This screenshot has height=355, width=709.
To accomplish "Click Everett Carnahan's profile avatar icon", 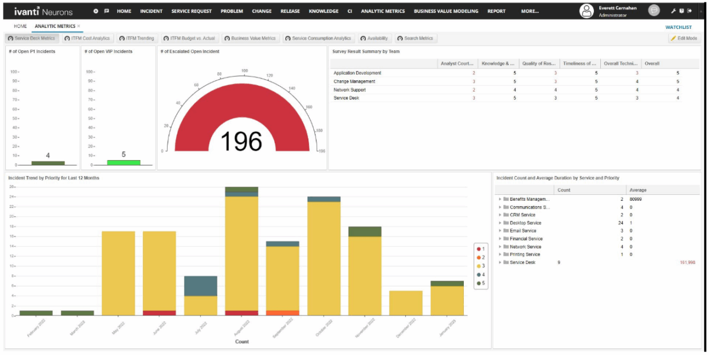I will tap(587, 10).
